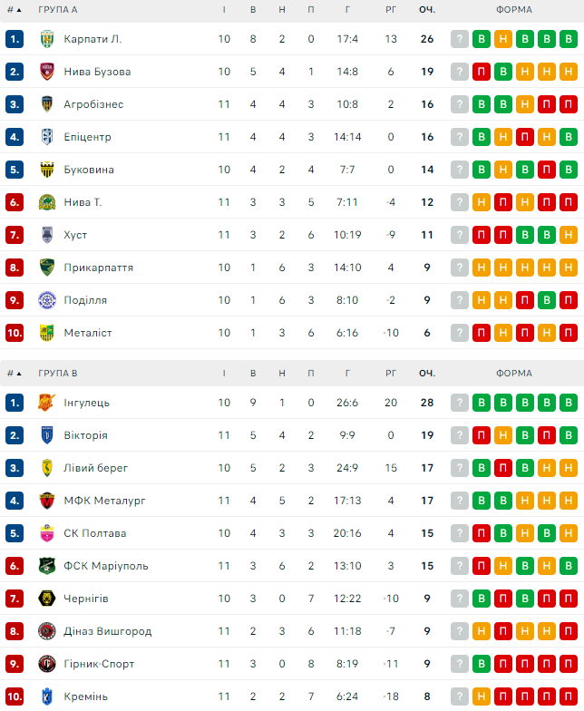Click position badge 1 for Інгулець
Viewport: 584px width, 711px height.
(14, 403)
